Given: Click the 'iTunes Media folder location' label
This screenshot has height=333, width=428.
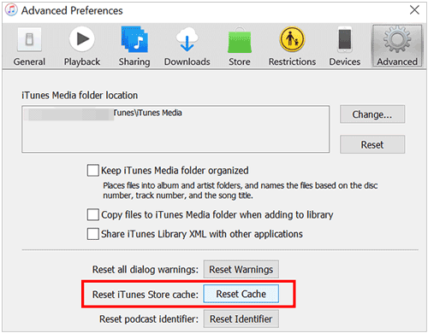Looking at the screenshot, I should pos(80,96).
